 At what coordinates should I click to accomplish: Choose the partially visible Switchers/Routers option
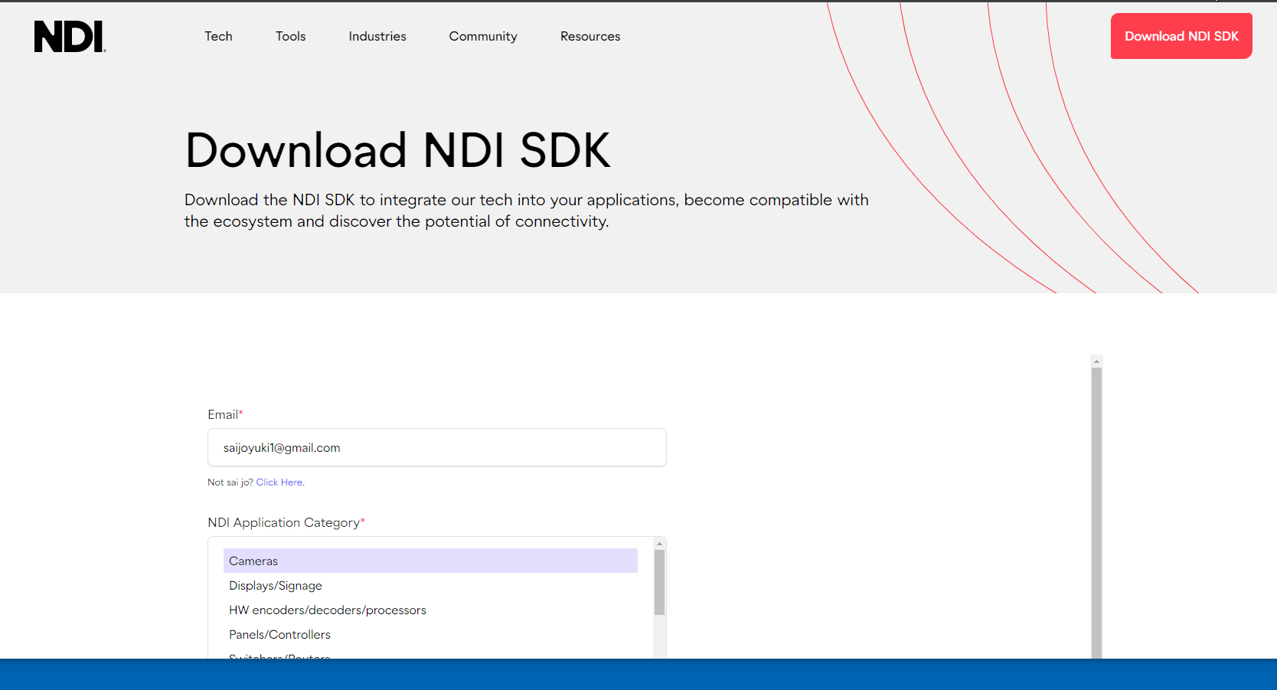279,656
